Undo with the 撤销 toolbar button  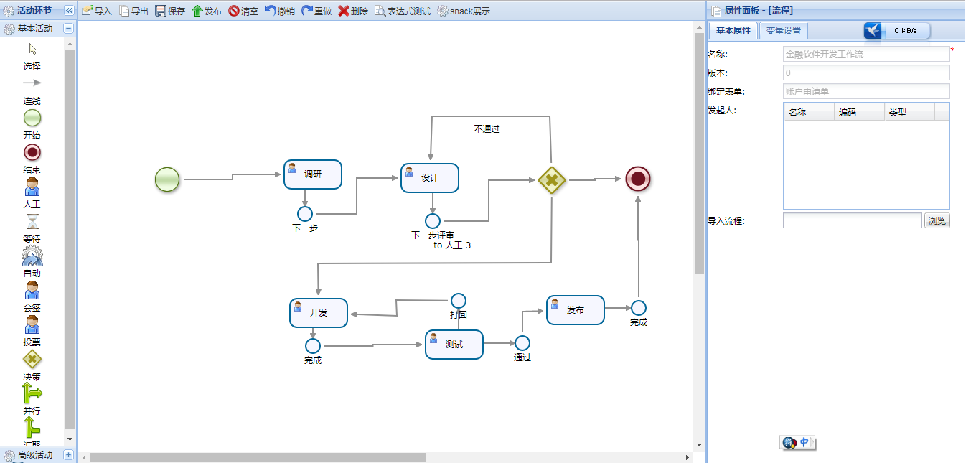279,11
